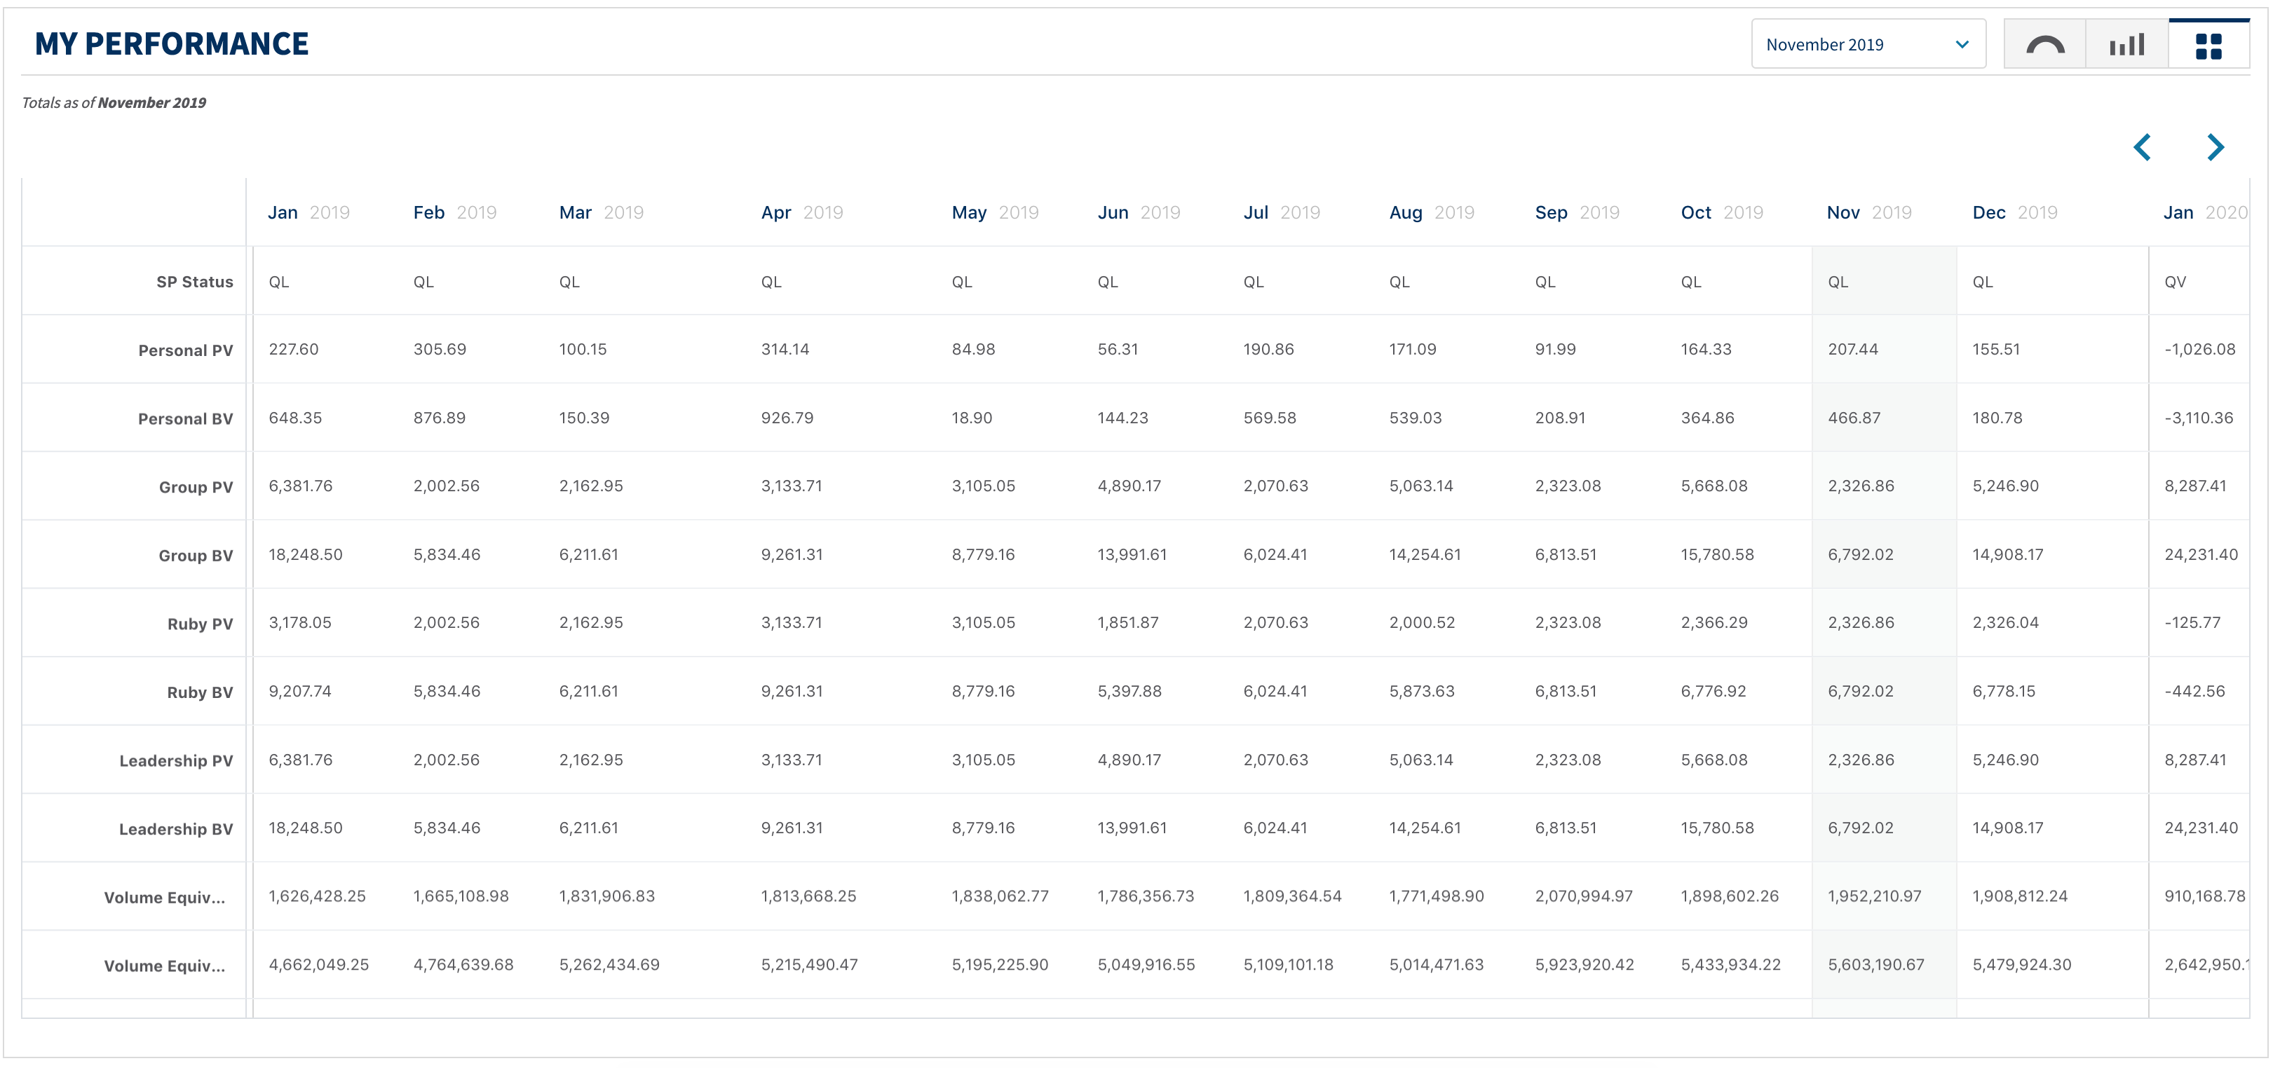Click the Jun 2019 column header
This screenshot has height=1068, width=2280.
pos(1138,212)
